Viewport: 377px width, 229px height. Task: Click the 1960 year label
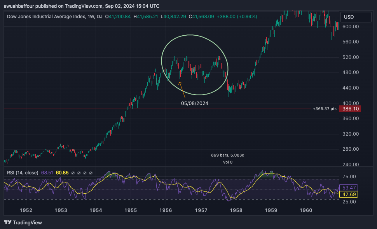tap(306, 210)
